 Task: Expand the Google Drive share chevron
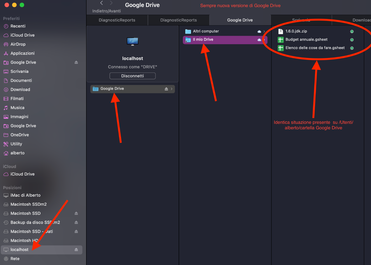coord(172,89)
